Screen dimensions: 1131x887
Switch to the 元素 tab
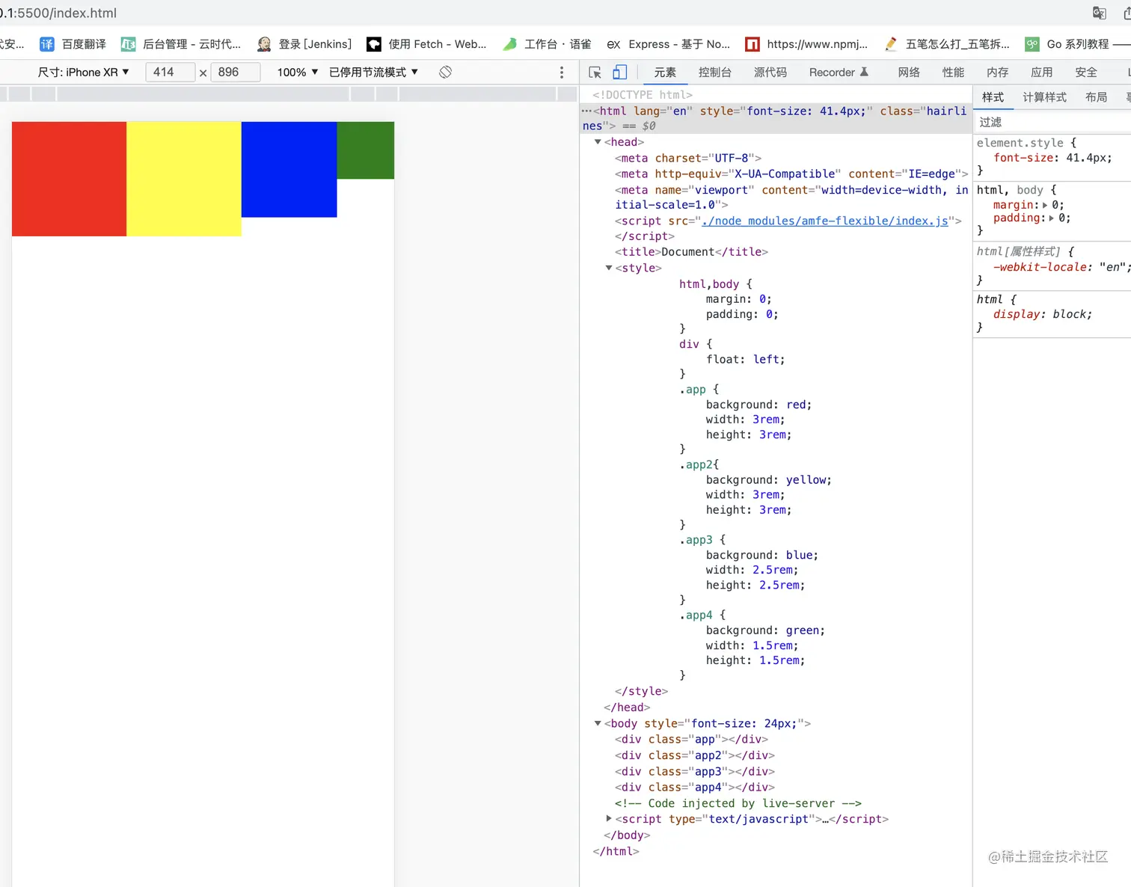[665, 73]
